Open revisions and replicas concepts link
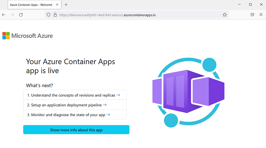The image size is (266, 148). [75, 95]
